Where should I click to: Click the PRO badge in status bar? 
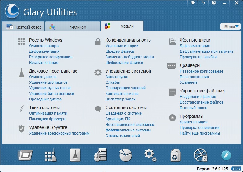236,169
